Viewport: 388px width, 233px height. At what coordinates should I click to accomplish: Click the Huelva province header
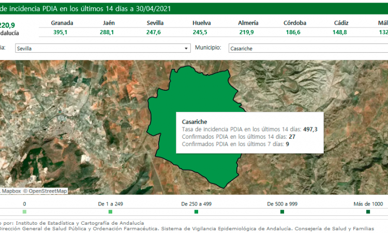(x=201, y=23)
